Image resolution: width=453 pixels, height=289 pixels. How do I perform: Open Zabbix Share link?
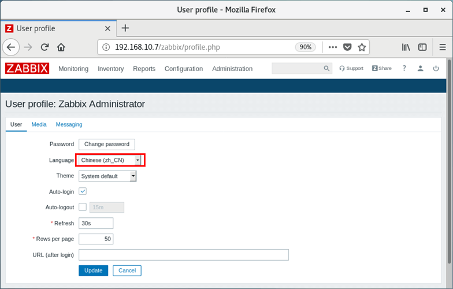[x=381, y=68]
